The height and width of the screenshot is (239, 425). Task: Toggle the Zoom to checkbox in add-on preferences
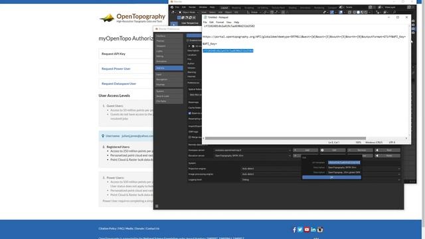(190, 113)
